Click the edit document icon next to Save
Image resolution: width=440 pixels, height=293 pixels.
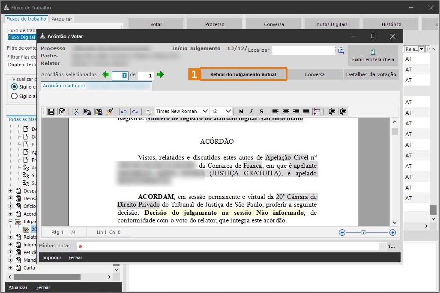pos(62,112)
